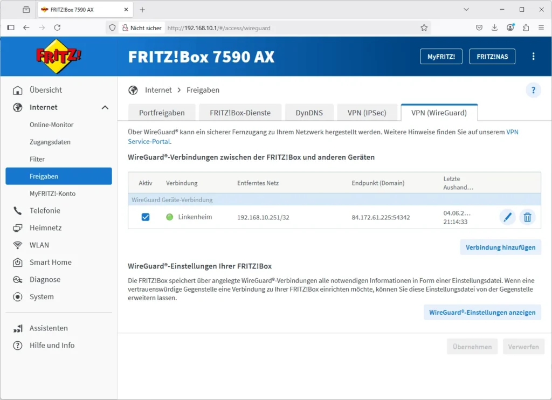Click the Endpunkt (Domain) column header
Viewport: 552px width, 400px height.
click(378, 183)
